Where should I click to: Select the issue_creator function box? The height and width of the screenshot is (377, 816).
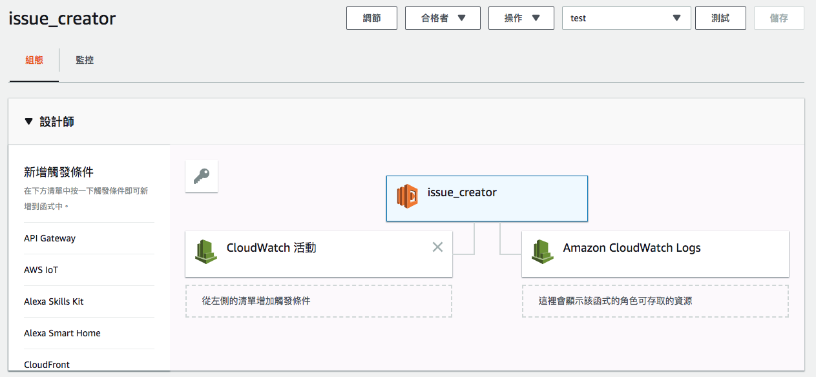pyautogui.click(x=487, y=199)
